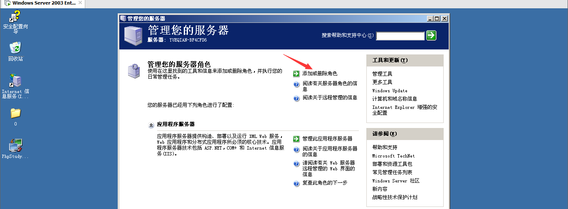Screen dimensions: 568x209
Task: Open 管理工具 under 工具和更新
Action: 382,74
